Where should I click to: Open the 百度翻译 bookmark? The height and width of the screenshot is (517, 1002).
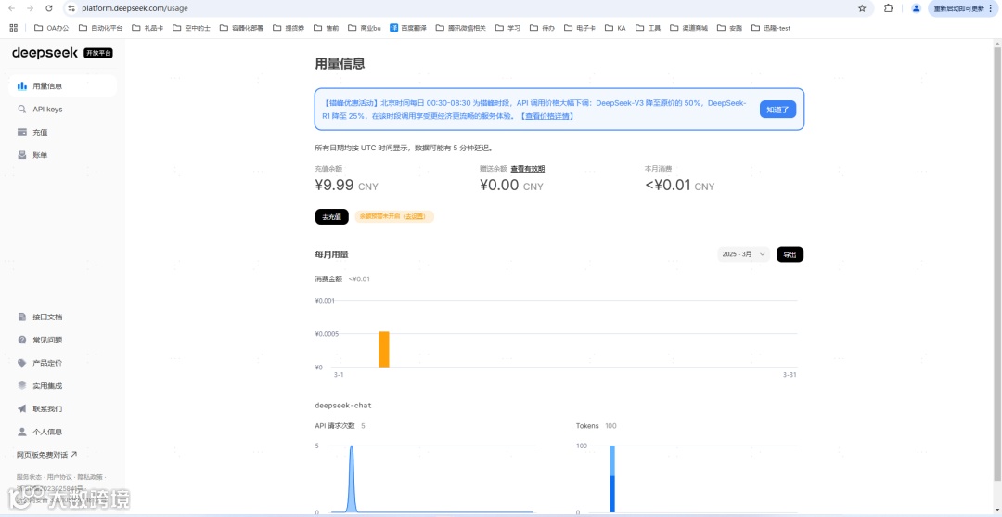pos(408,28)
